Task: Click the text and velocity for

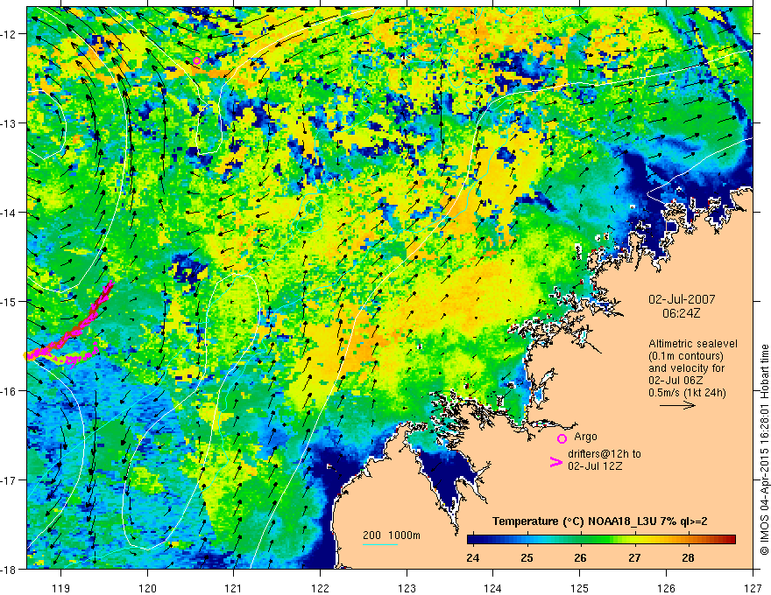Action: tap(686, 368)
